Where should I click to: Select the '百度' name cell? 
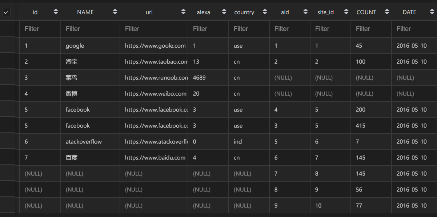point(90,158)
